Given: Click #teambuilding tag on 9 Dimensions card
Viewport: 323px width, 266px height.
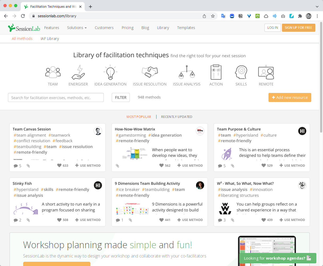Looking at the screenshot, I should pos(156,190).
